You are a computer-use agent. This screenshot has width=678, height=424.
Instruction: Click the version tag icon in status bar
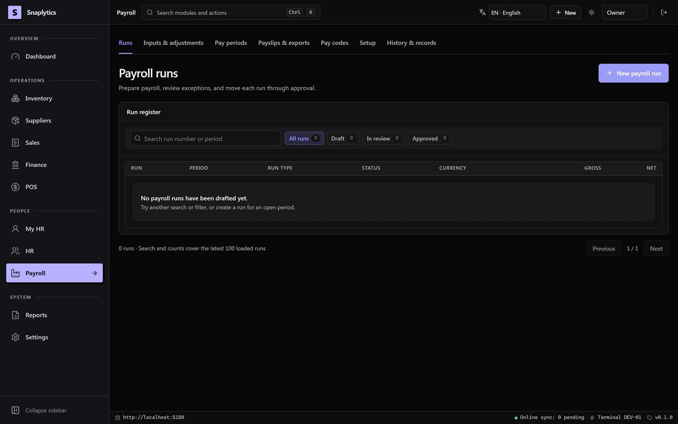coord(649,417)
